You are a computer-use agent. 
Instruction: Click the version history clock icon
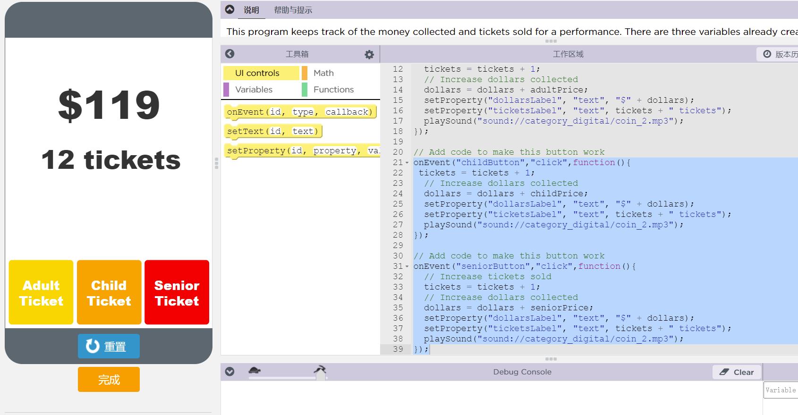(767, 54)
